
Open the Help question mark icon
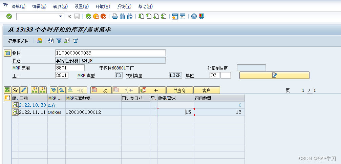(194, 16)
